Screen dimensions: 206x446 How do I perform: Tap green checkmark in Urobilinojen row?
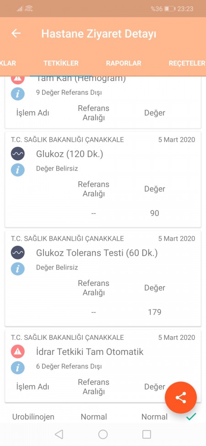pyautogui.click(x=191, y=417)
